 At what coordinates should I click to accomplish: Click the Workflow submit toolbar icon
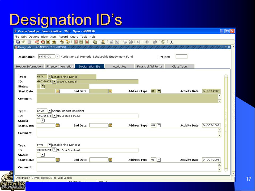(155, 42)
